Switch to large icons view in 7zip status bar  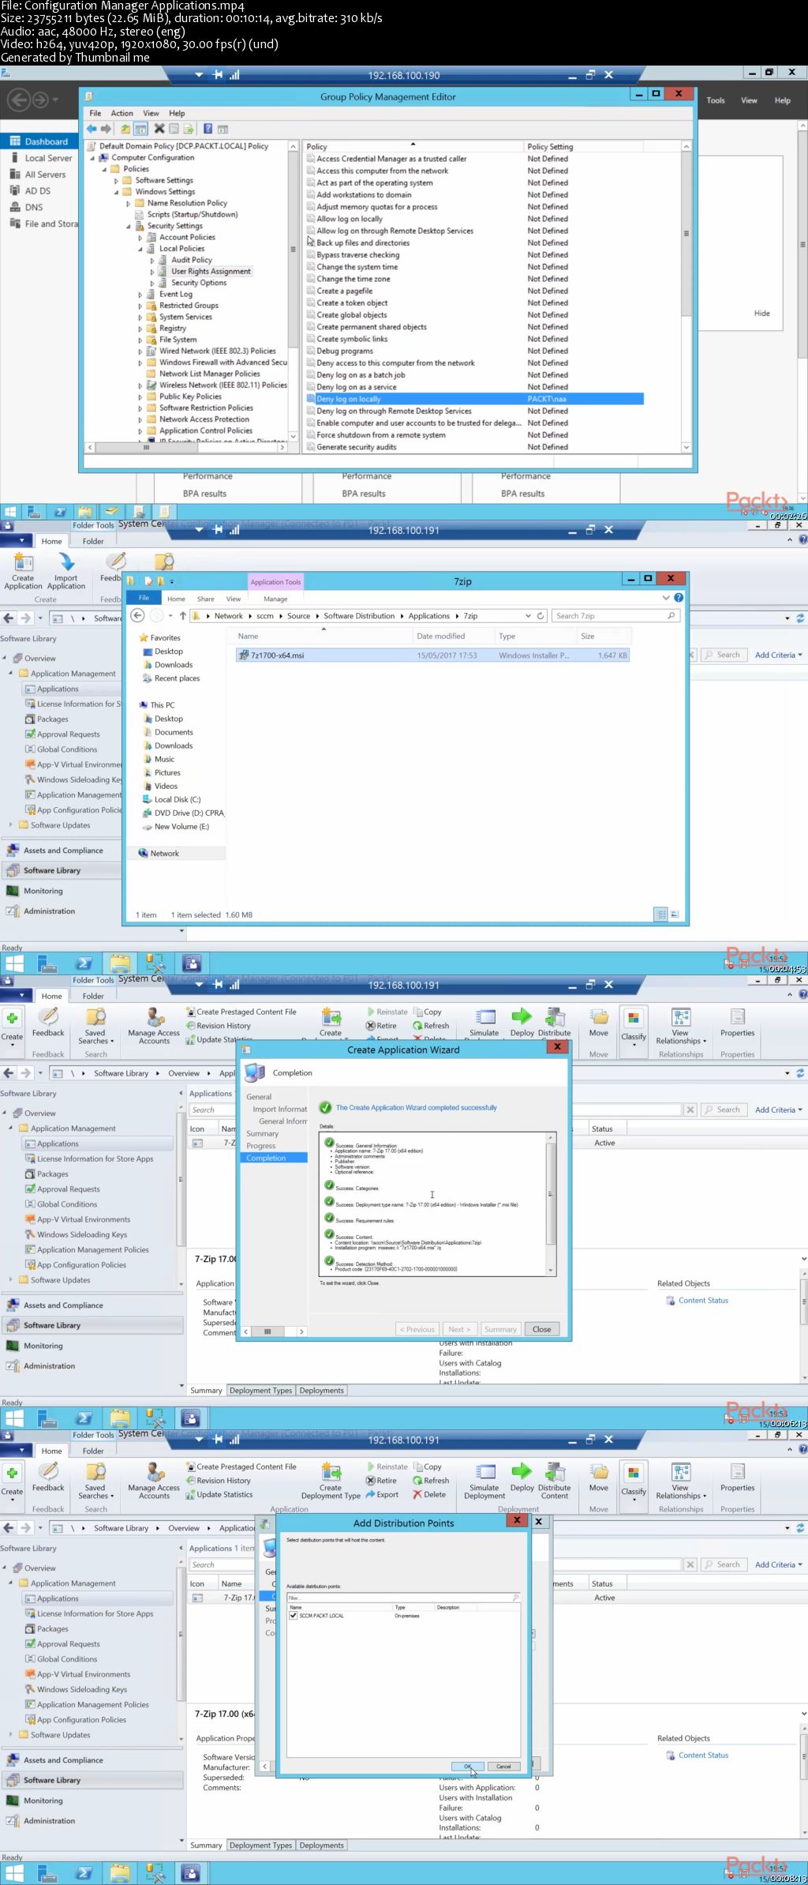[675, 914]
